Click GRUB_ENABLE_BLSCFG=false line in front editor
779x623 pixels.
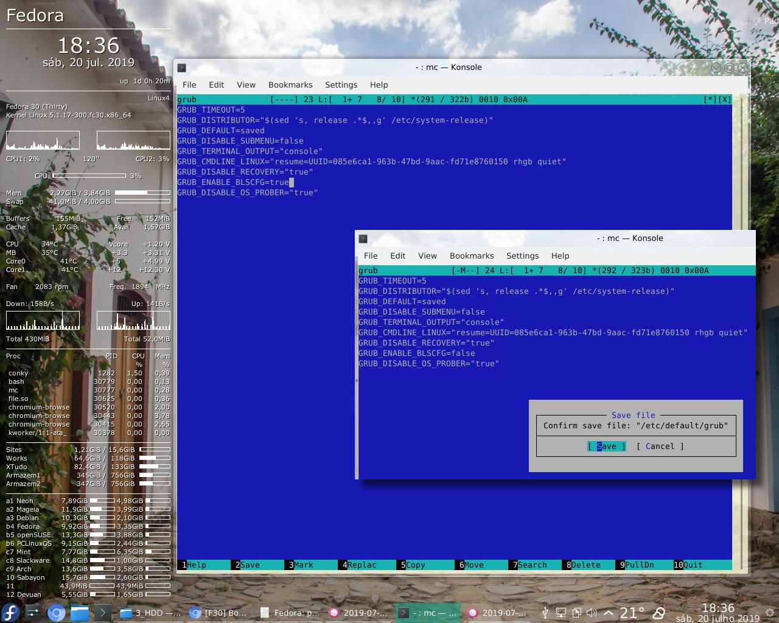tap(417, 353)
